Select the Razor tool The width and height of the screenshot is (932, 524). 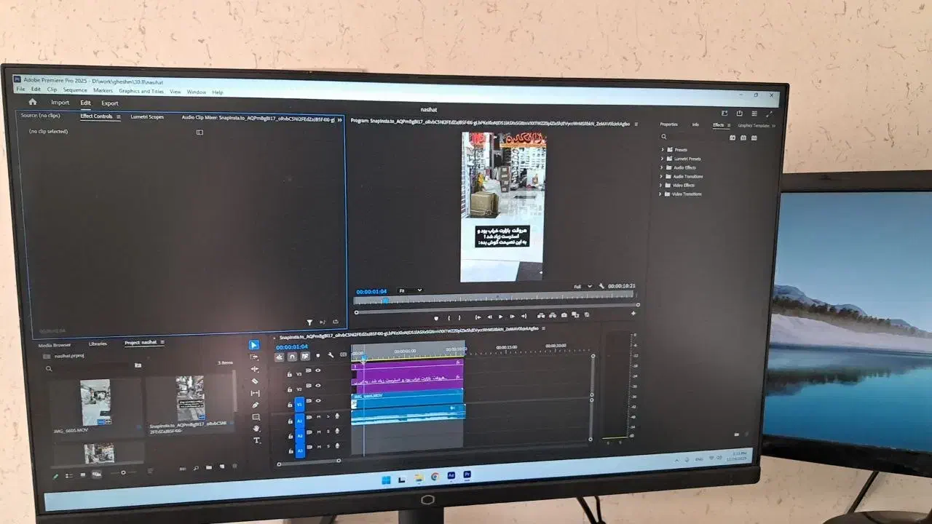coord(255,382)
